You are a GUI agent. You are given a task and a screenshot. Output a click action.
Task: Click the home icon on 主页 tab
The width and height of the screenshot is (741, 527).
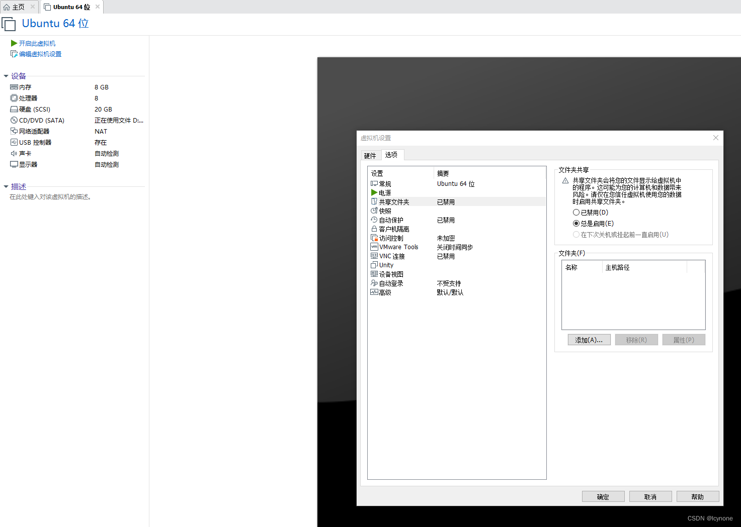(7, 7)
